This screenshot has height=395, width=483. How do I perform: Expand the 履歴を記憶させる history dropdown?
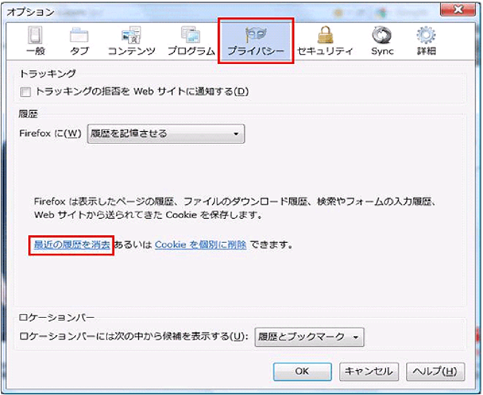click(x=166, y=134)
